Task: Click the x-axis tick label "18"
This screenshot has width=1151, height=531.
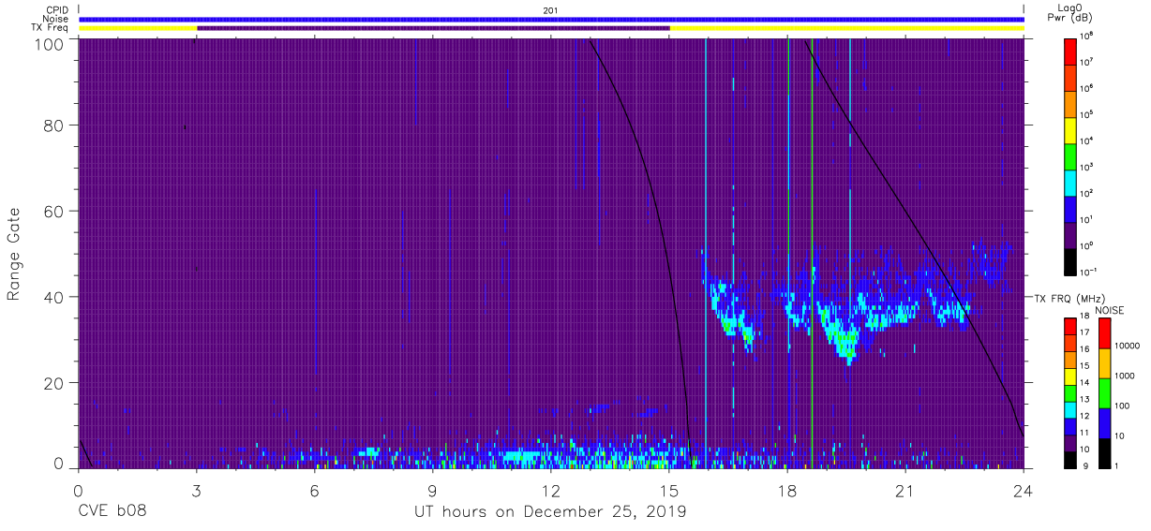Action: (787, 491)
